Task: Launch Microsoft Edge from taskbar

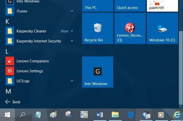Action: [131, 115]
